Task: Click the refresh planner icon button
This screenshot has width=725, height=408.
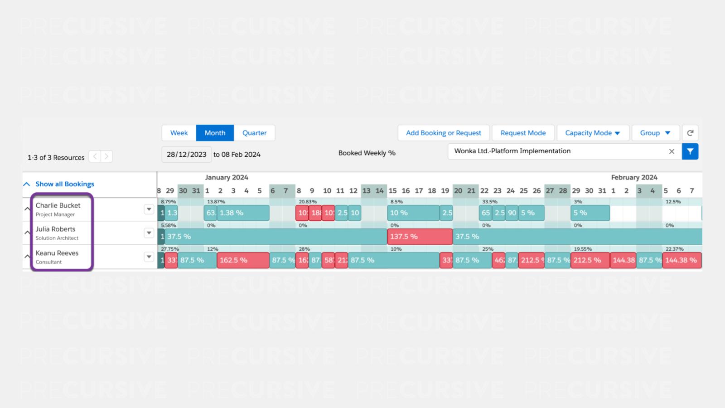Action: click(690, 133)
